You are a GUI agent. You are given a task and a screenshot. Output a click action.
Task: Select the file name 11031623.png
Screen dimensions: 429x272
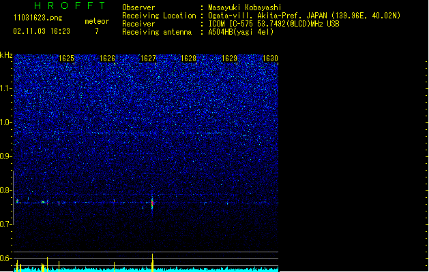38,18
